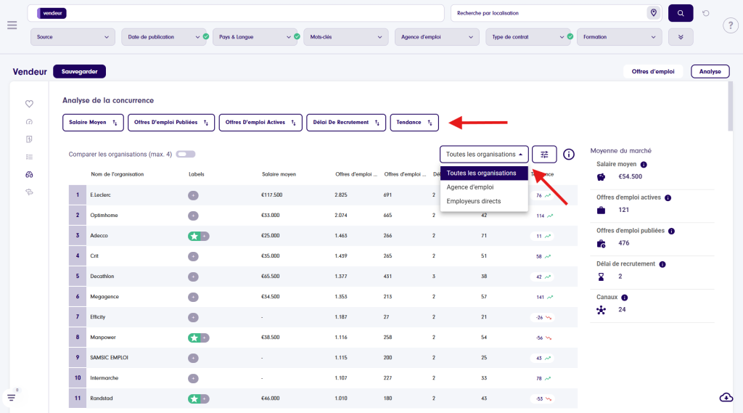Click the reset search arrow icon

point(706,13)
